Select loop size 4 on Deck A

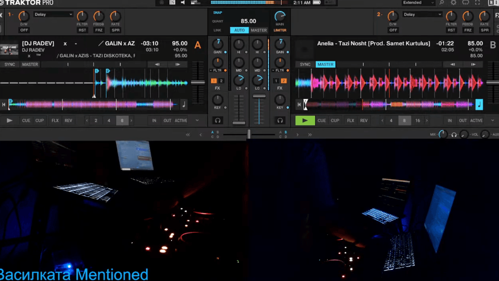tap(109, 121)
